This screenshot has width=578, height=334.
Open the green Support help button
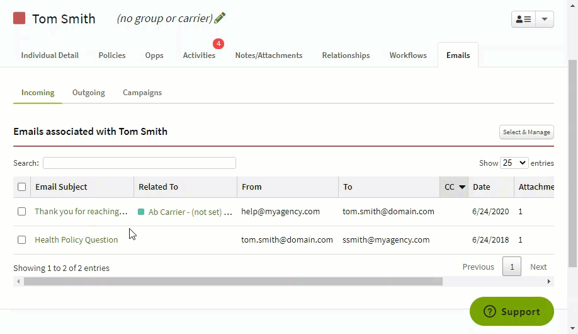[x=512, y=311]
